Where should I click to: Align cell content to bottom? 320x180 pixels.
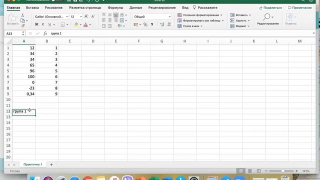tap(115, 14)
